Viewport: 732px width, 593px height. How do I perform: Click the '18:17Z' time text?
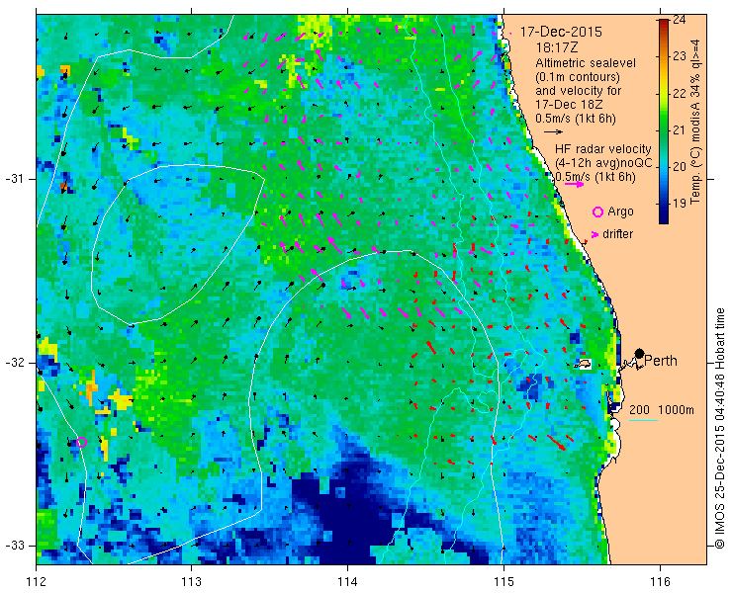(557, 48)
